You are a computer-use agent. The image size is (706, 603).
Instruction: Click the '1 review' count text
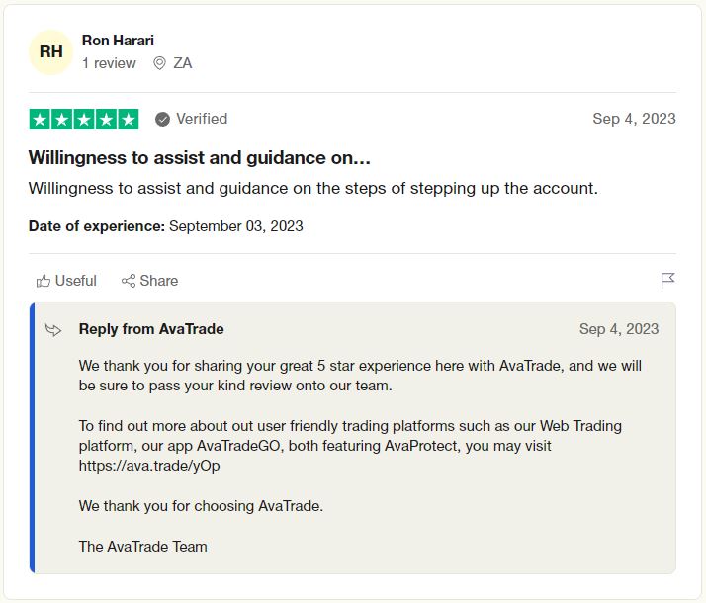point(109,63)
